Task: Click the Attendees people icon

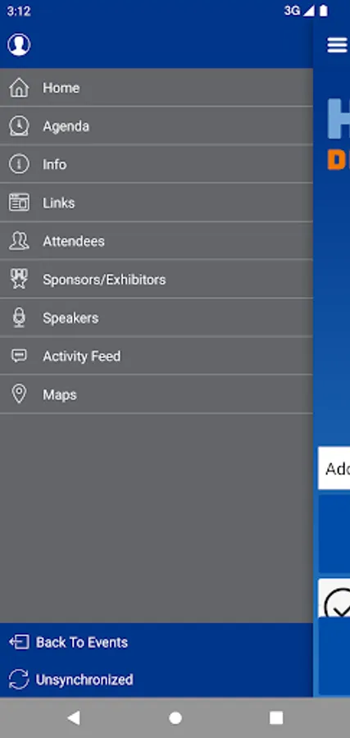Action: (19, 241)
